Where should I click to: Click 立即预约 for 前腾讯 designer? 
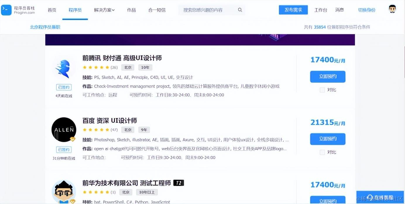click(x=328, y=77)
